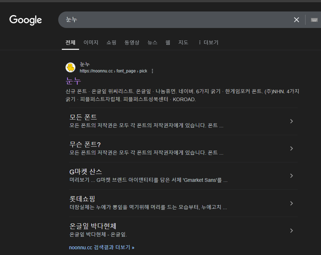Screen dimensions: 321x255
Task: Click the chevron on the G마켓 산스 row
Action: (x=292, y=176)
